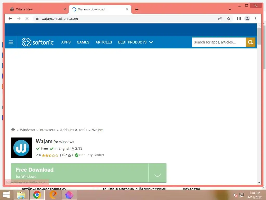Open the Add-Ons & Tools breadcrumb
This screenshot has width=266, height=200.
tap(74, 130)
